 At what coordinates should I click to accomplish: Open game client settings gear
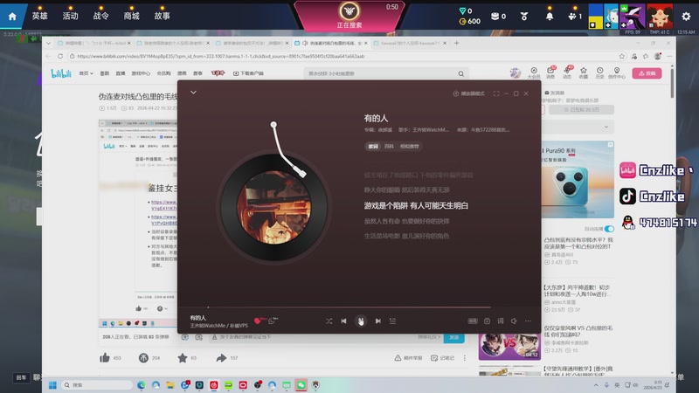686,17
